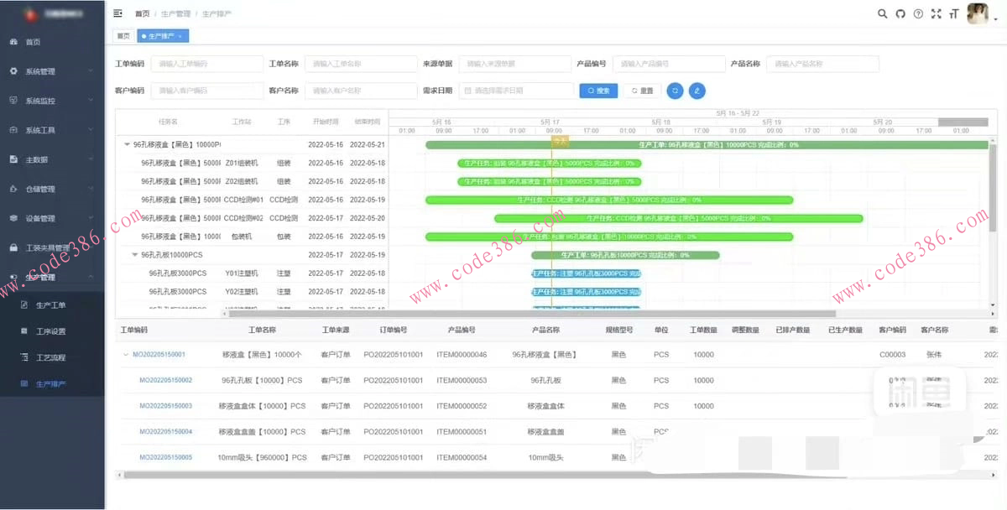This screenshot has width=1007, height=510.
Task: Close the 生产排产 tab with its x
Action: (180, 36)
